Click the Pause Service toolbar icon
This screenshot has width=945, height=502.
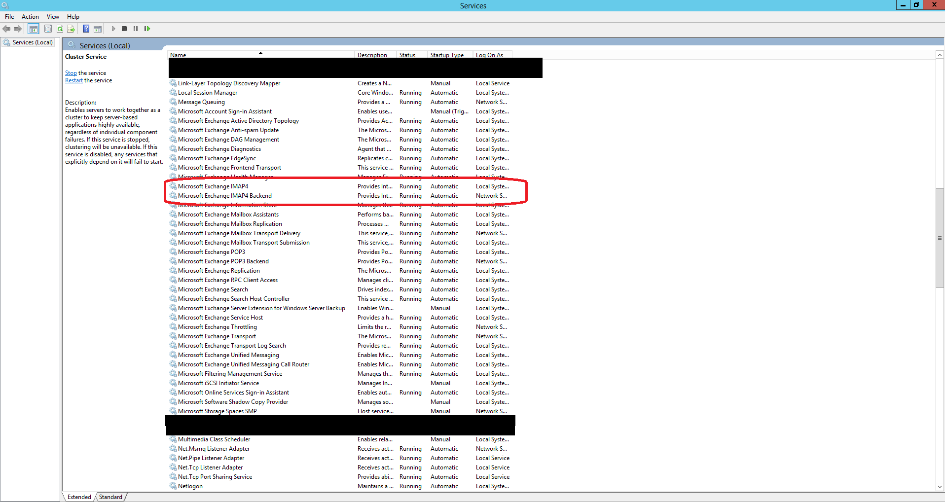pos(136,29)
